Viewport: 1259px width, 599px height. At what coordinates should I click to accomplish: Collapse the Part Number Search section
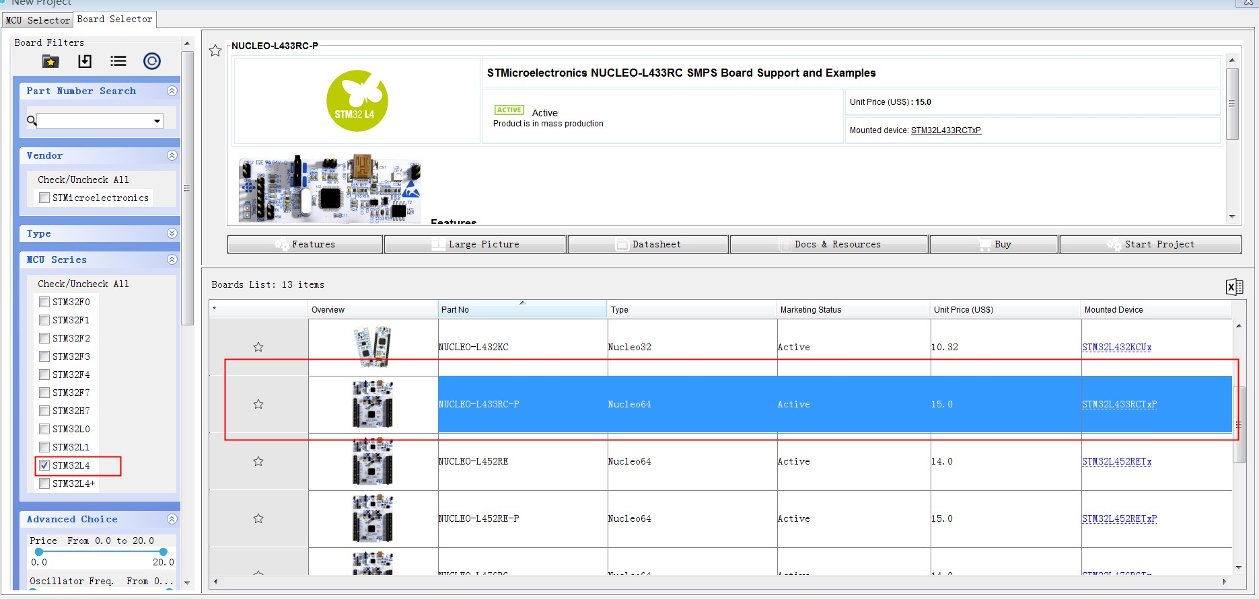172,91
